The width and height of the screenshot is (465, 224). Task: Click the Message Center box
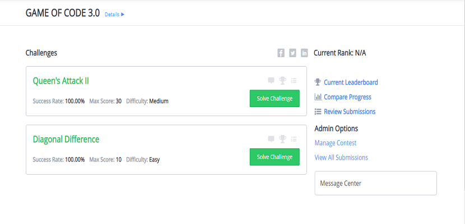pos(375,183)
